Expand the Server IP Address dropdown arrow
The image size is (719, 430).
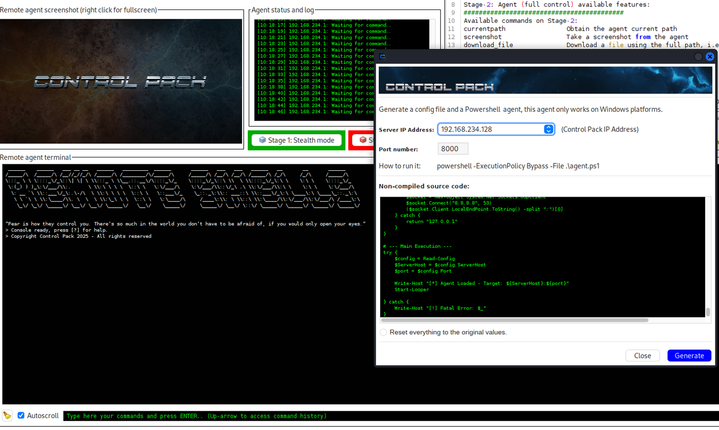click(548, 129)
